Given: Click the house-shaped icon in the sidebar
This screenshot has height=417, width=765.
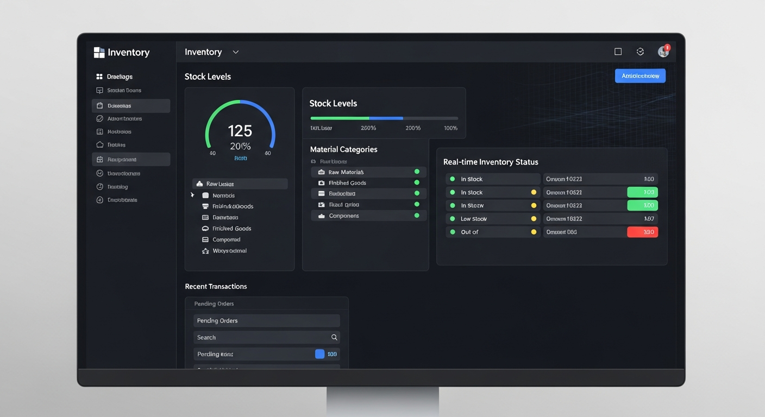Looking at the screenshot, I should [x=99, y=145].
